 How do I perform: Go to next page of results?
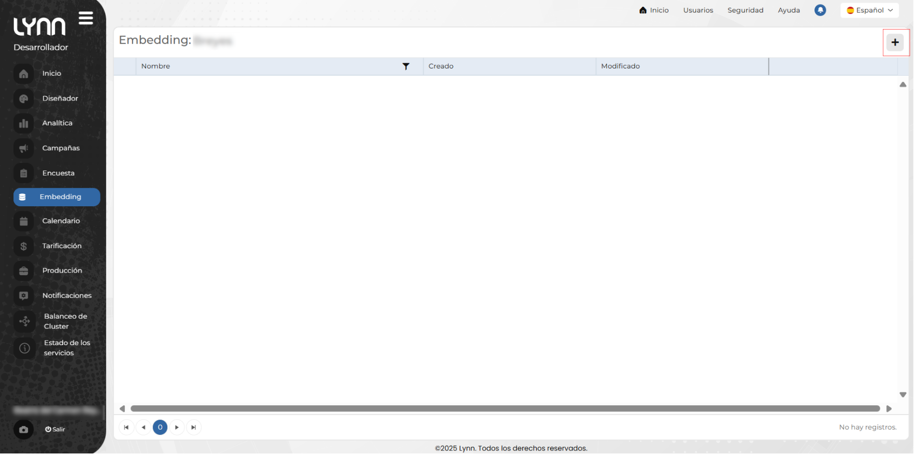point(177,428)
